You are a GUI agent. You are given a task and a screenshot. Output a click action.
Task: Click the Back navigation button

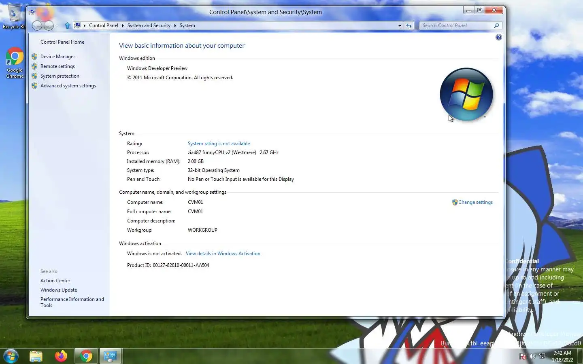click(x=37, y=25)
